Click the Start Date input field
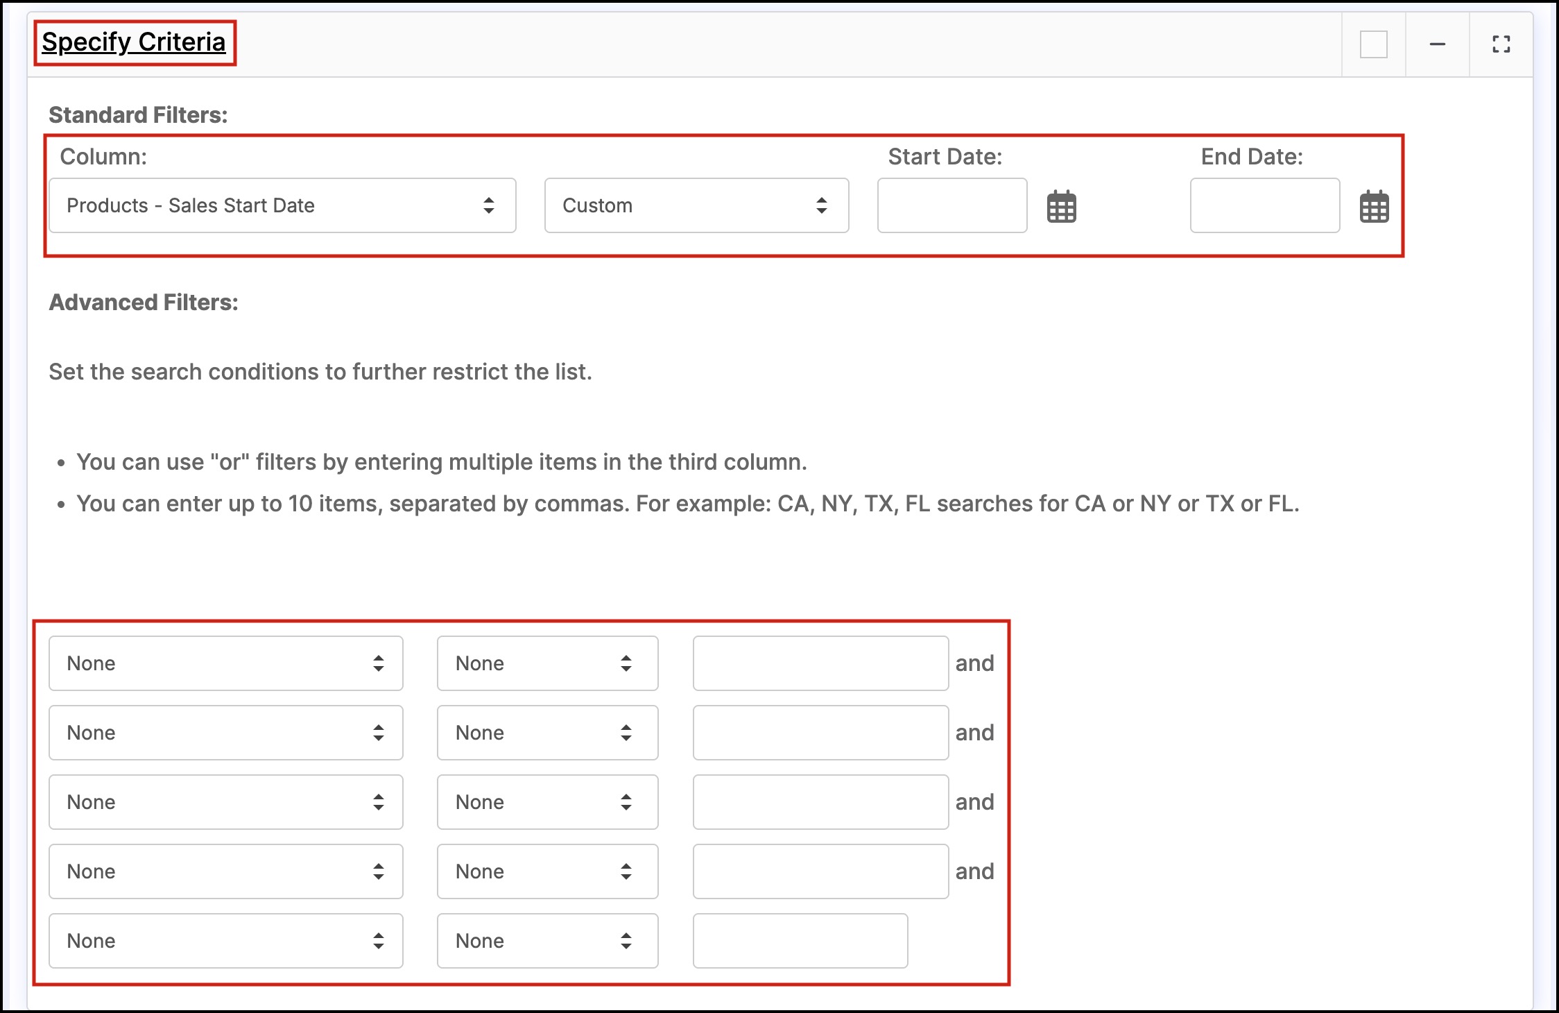Image resolution: width=1559 pixels, height=1013 pixels. (951, 205)
